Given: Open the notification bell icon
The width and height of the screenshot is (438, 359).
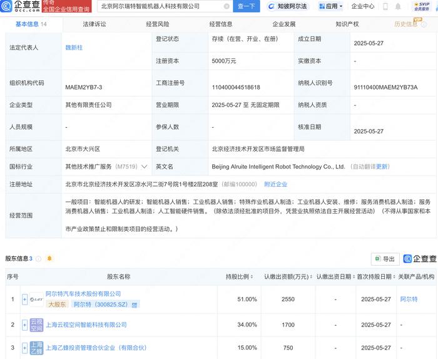Looking at the screenshot, I should 398,6.
